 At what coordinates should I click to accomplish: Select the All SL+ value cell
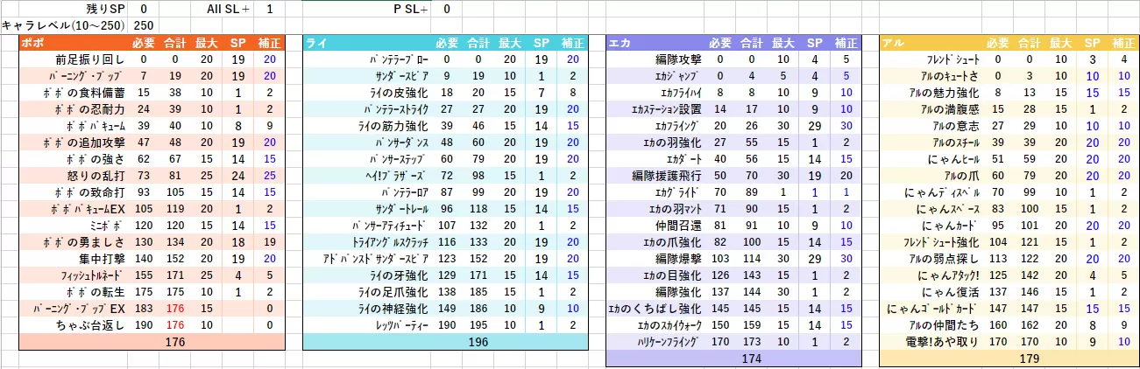click(x=269, y=9)
